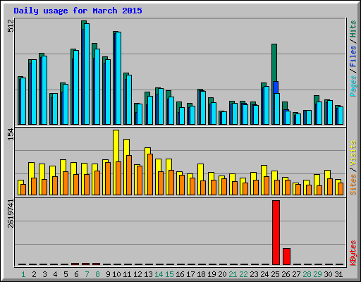The image size is (361, 282).
Task: Click the yellow 'Visits' legend label
Action: pos(353,154)
